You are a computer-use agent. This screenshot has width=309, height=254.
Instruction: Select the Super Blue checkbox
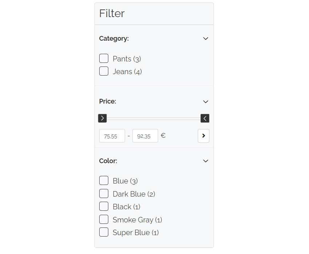pos(104,232)
